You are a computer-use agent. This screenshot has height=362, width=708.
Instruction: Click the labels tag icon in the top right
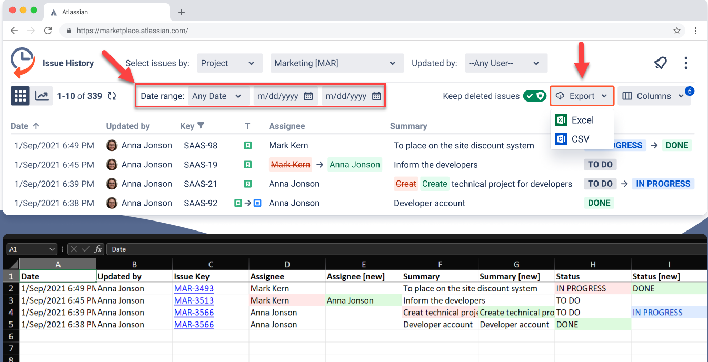pos(661,63)
